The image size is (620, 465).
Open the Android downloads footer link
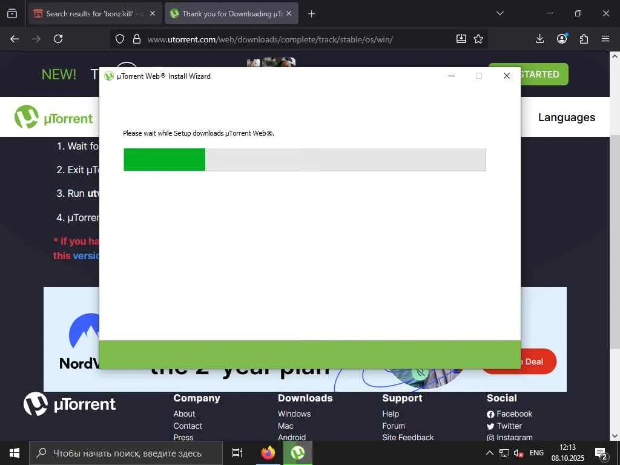[x=292, y=437]
